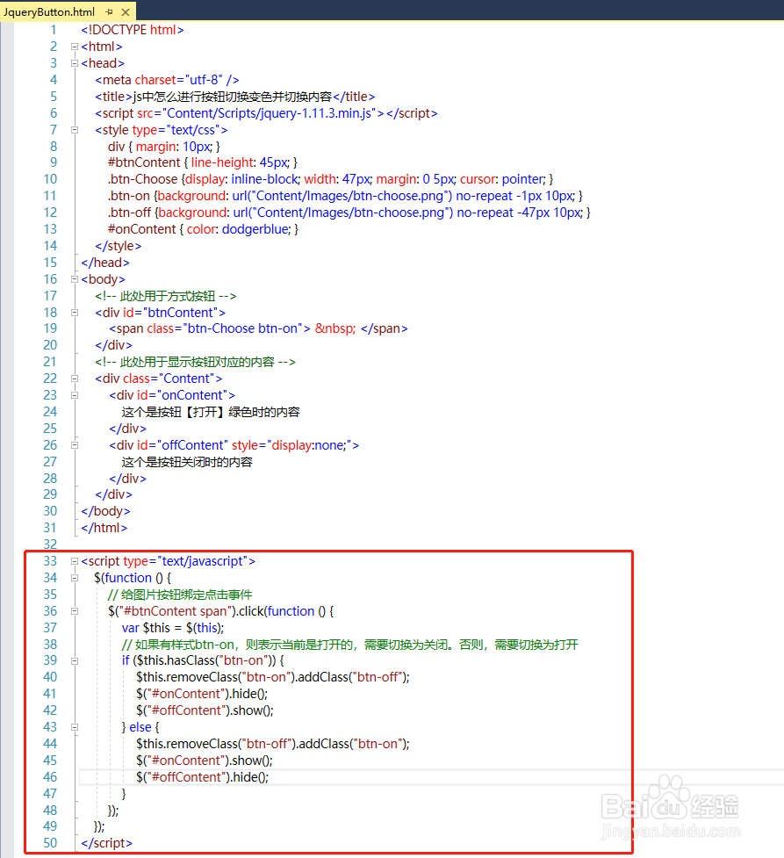The width and height of the screenshot is (784, 858).
Task: Click the var $this = $(this); line
Action: 173,628
